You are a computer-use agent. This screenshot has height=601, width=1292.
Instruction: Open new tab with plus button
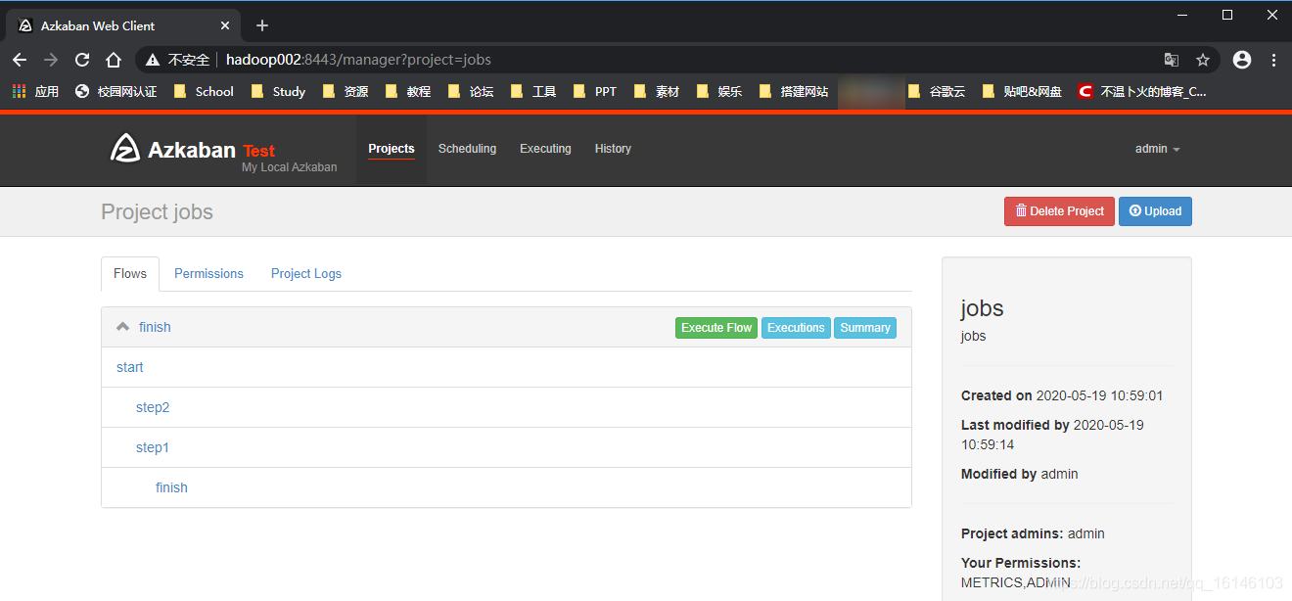pyautogui.click(x=262, y=25)
